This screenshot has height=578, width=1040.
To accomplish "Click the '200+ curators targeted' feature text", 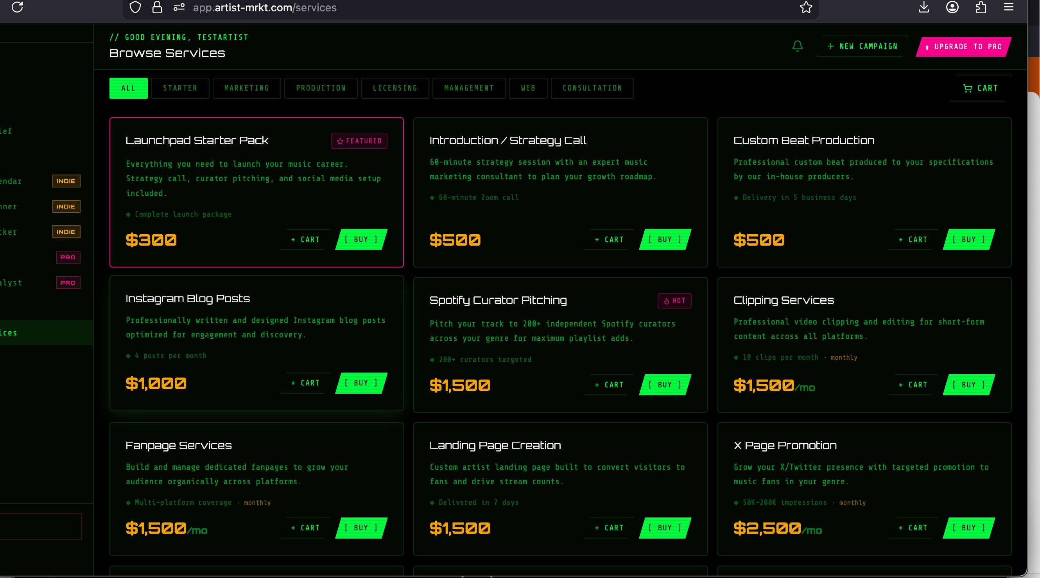I will pos(485,360).
